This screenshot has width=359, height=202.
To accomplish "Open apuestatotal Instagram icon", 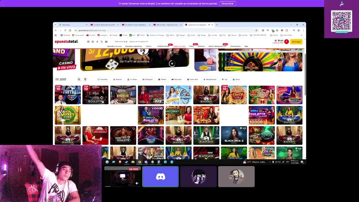I will [88, 42].
